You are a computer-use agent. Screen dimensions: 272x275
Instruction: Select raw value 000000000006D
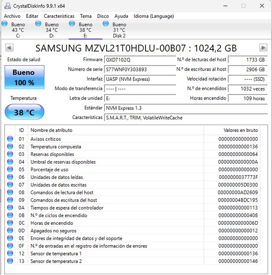tap(238, 223)
